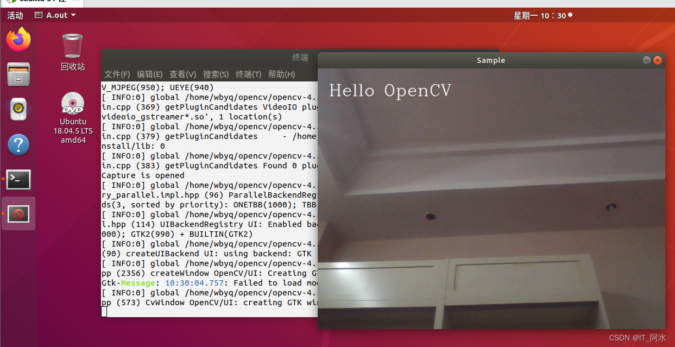Open the Files manager dock icon
The width and height of the screenshot is (675, 347).
click(18, 74)
